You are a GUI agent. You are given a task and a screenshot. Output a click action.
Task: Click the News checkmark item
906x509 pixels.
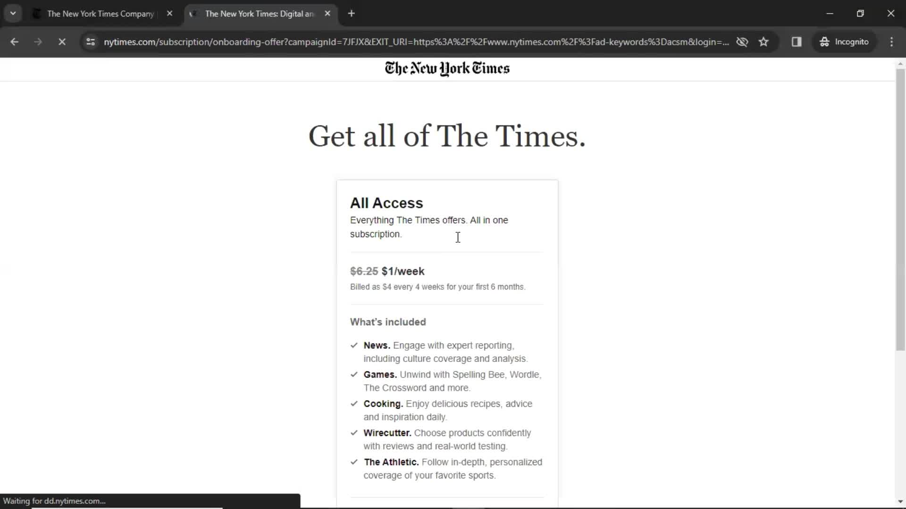[x=353, y=345]
